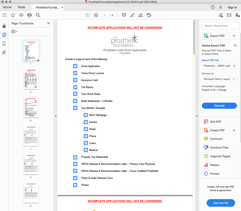Click the stamp tool icon
This screenshot has width=241, height=211.
click(149, 15)
